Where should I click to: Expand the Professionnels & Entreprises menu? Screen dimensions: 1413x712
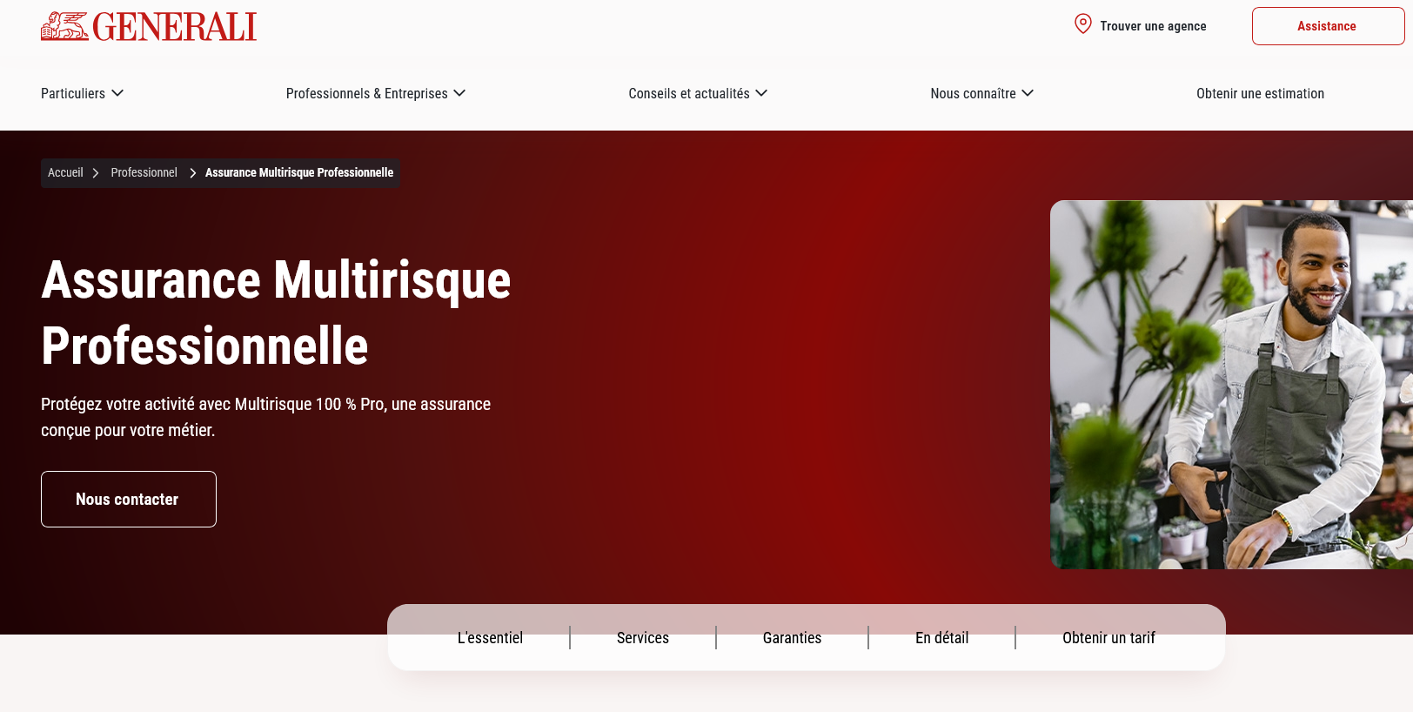pos(375,93)
